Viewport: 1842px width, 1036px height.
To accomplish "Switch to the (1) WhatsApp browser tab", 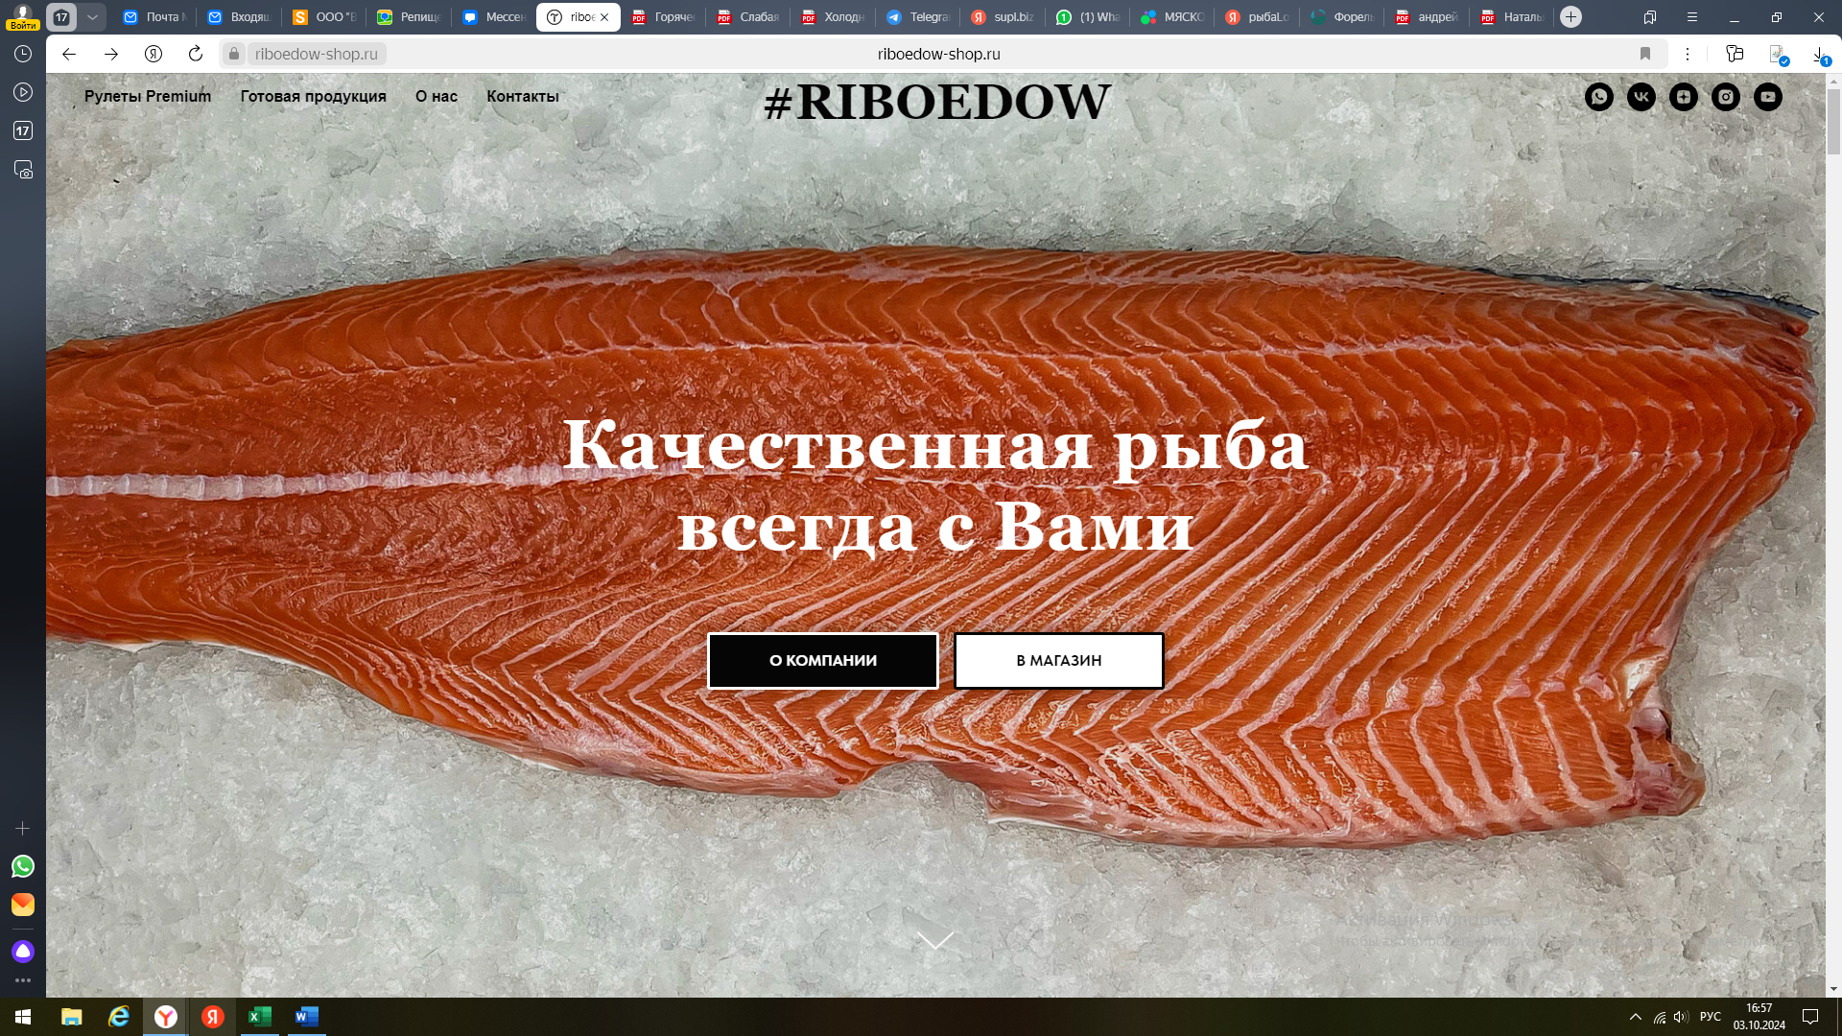I will [x=1088, y=17].
